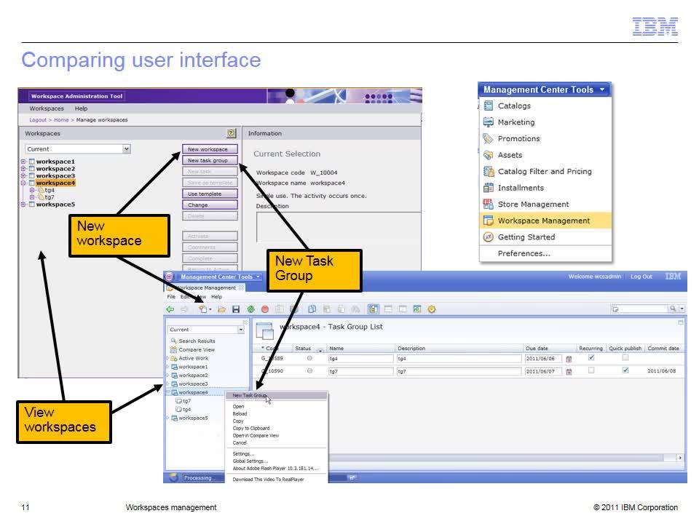Screen dimensions: 699x524
Task: Open Management Center Tools dropdown in blue banner
Action: tap(220, 277)
